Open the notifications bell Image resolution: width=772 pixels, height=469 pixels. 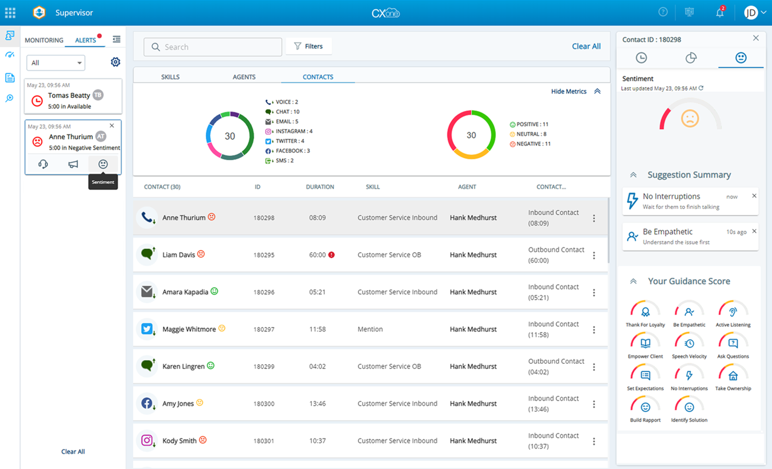pyautogui.click(x=719, y=13)
